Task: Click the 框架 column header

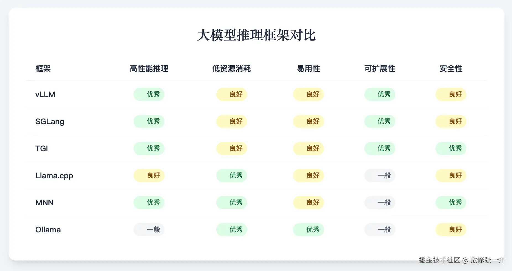Action: coord(43,68)
